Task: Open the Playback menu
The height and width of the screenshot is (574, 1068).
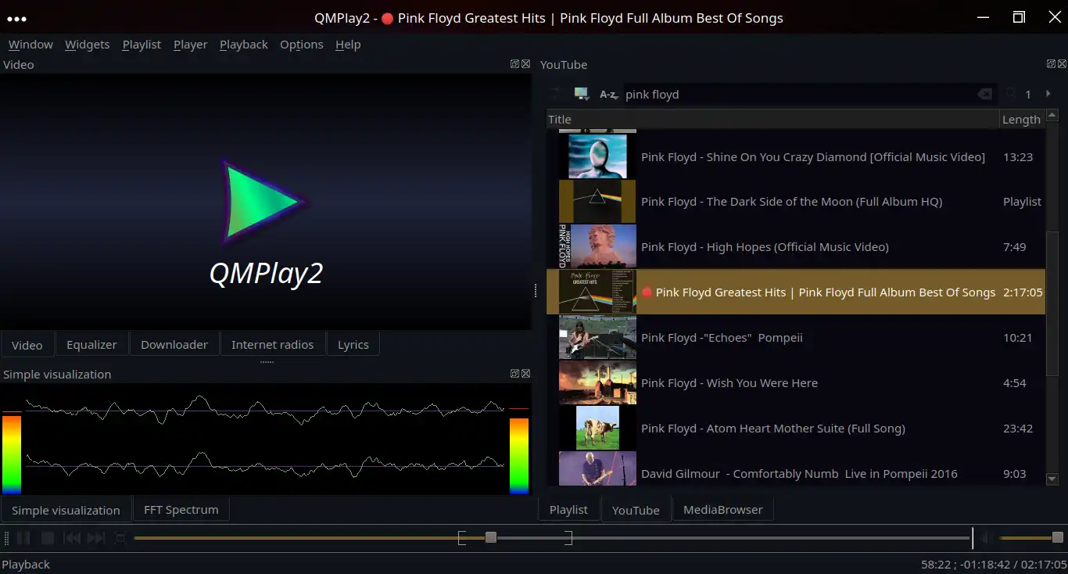Action: pyautogui.click(x=243, y=45)
